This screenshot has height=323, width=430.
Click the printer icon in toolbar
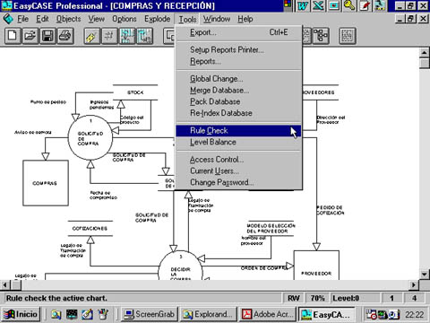[x=65, y=36]
